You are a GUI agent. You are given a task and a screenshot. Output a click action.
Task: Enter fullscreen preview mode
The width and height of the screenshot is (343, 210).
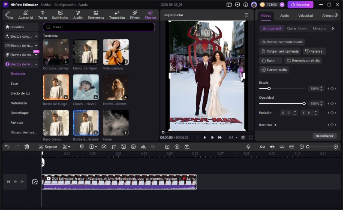[251, 137]
